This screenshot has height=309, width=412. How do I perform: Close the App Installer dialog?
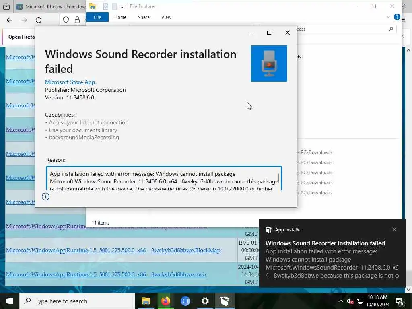(287, 33)
